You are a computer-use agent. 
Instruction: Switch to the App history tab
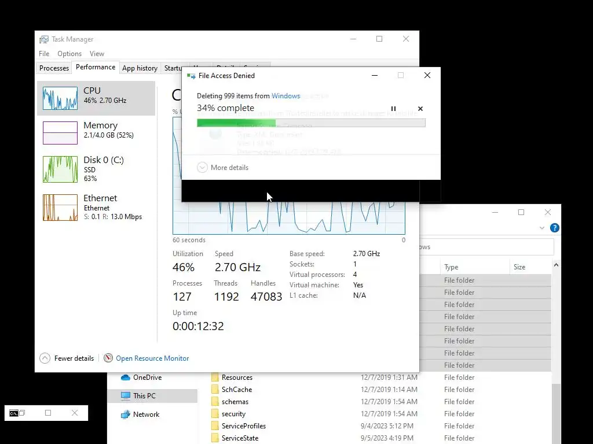coord(140,68)
